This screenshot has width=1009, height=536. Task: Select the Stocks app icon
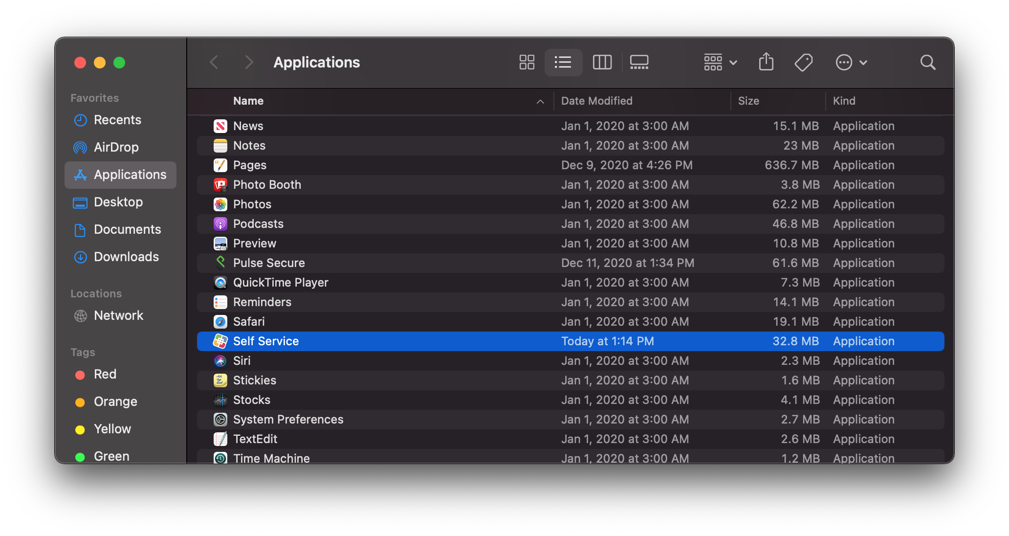click(220, 400)
